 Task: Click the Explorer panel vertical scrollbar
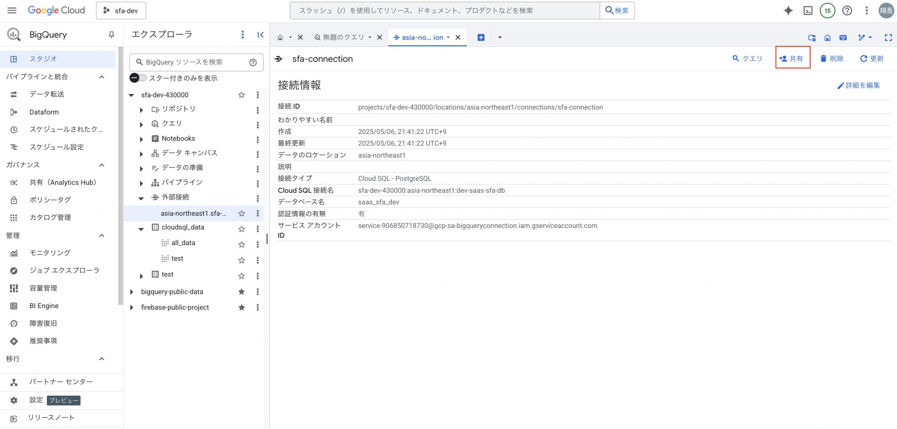click(267, 238)
